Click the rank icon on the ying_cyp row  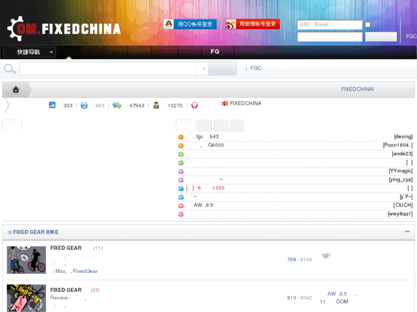pos(181,180)
